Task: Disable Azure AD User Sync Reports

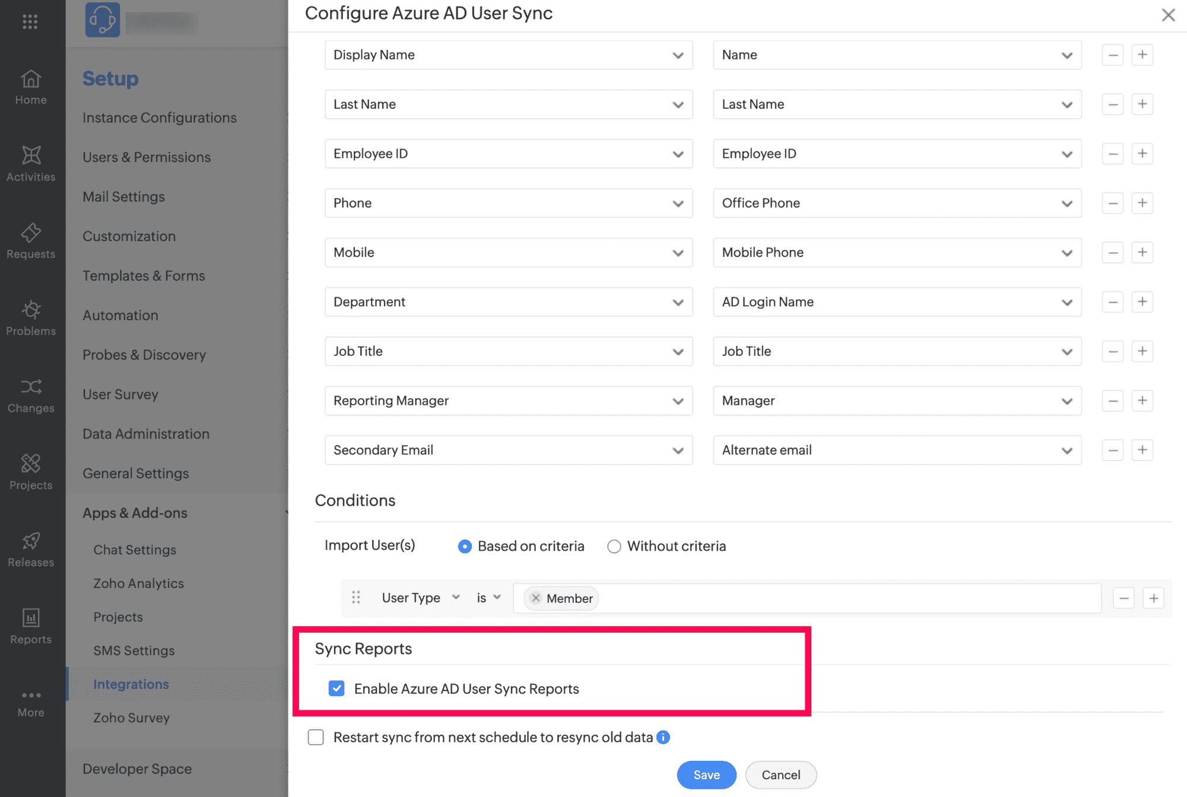Action: [337, 688]
